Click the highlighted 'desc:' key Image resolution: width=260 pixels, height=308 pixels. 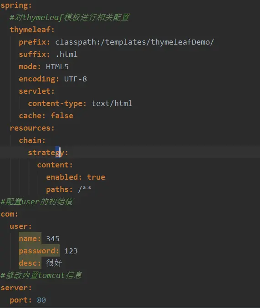click(x=30, y=263)
